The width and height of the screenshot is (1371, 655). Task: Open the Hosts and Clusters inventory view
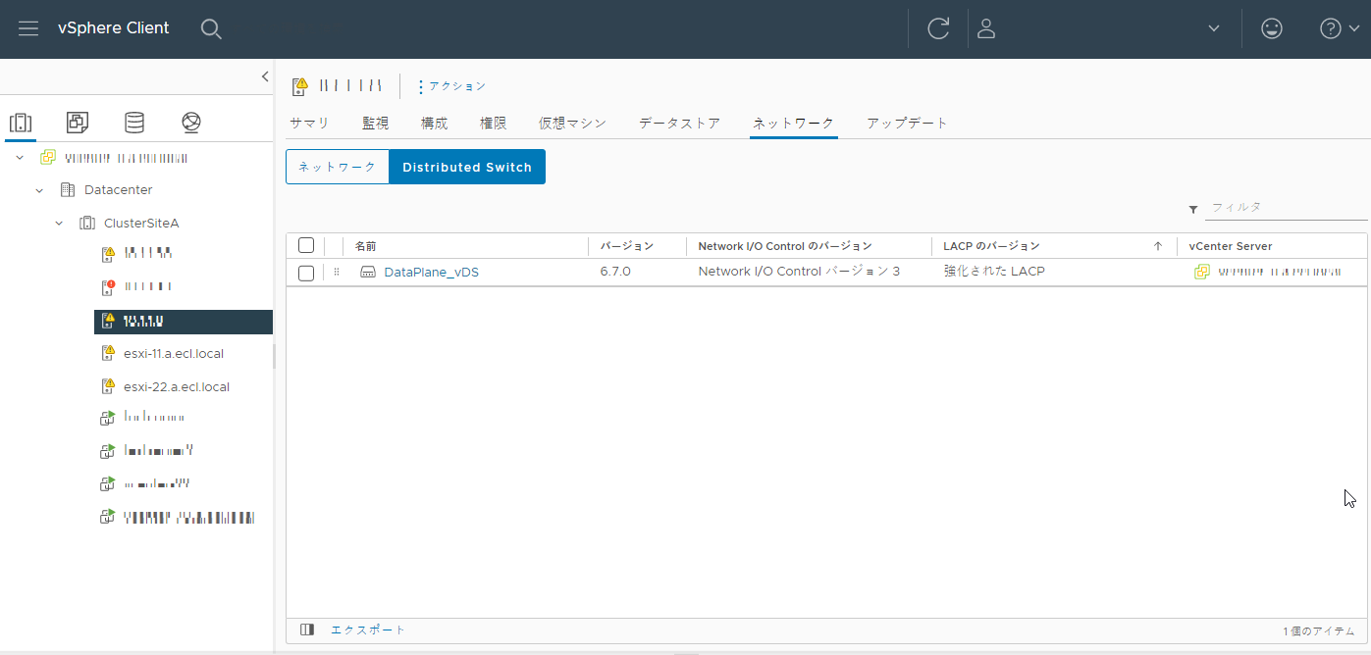[21, 123]
